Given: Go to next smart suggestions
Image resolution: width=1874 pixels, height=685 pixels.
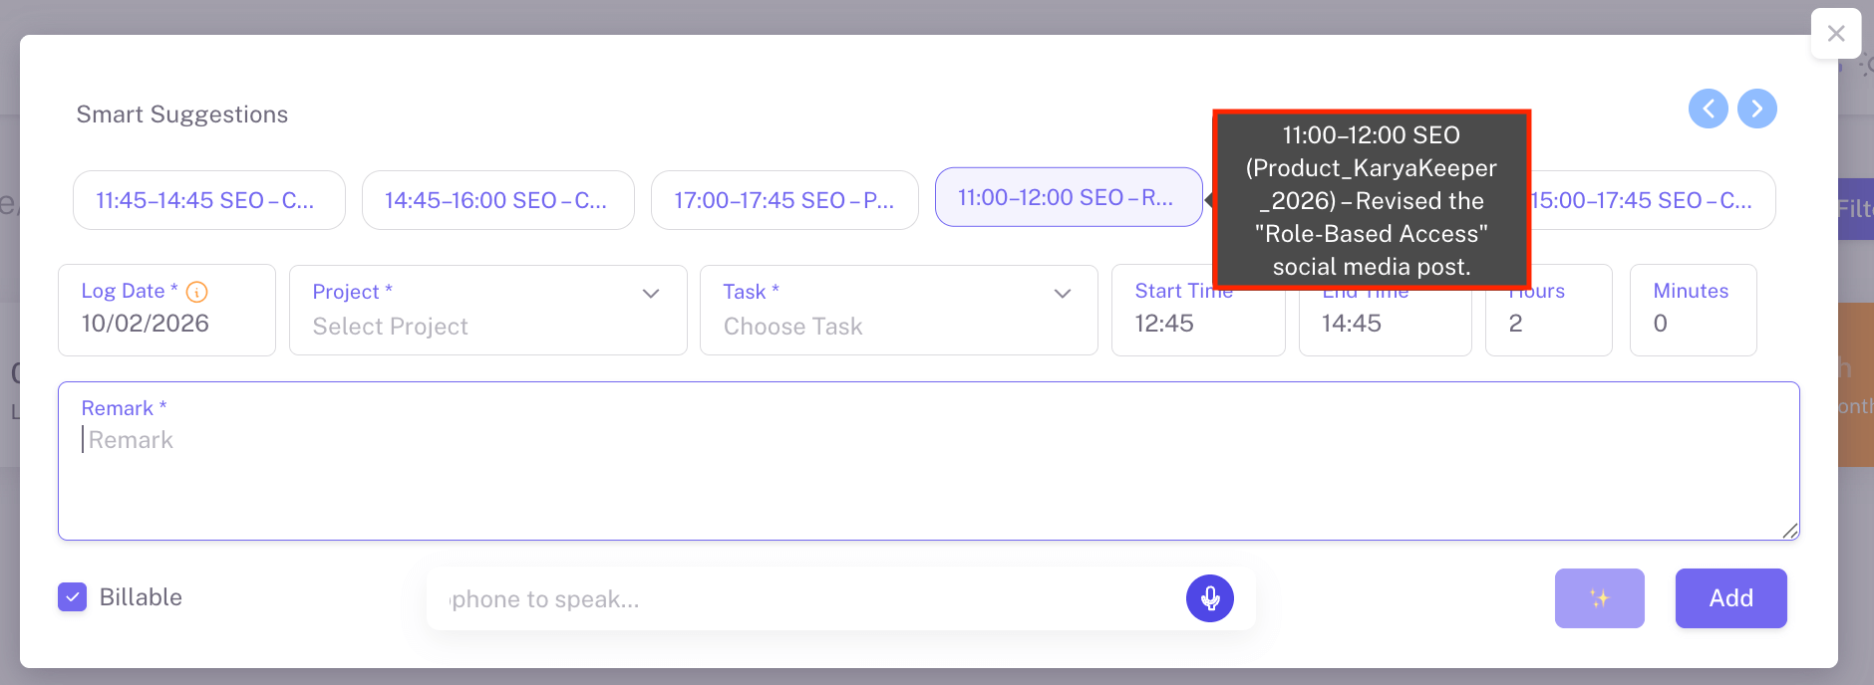Looking at the screenshot, I should [1756, 109].
